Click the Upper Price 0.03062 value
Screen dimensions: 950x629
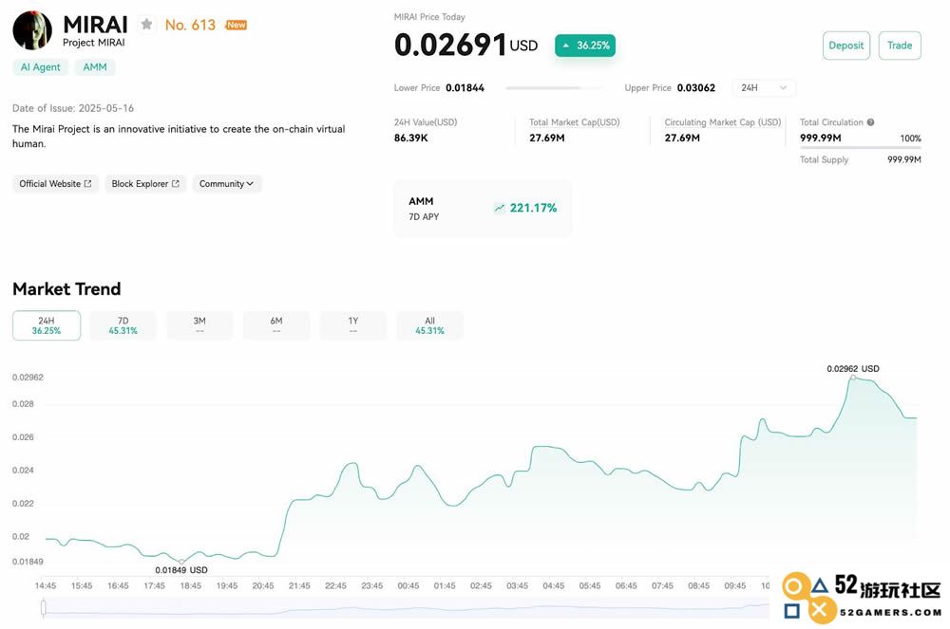(x=696, y=87)
